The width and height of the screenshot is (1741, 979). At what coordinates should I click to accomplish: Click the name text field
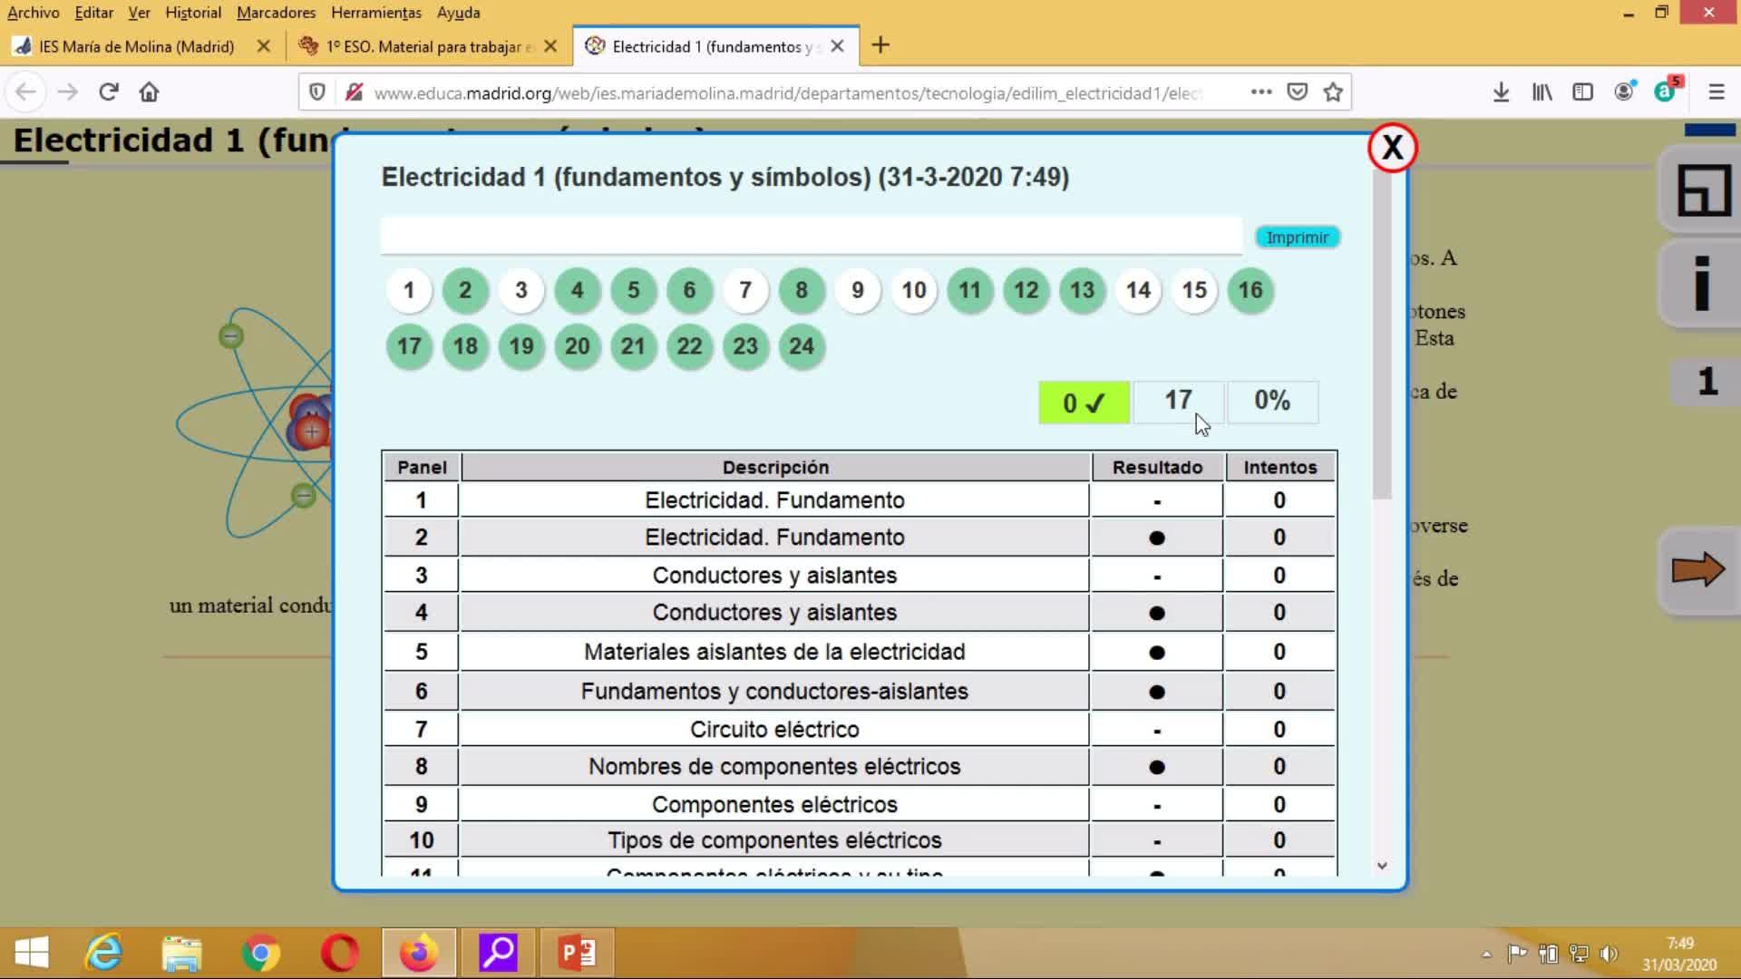click(x=811, y=236)
